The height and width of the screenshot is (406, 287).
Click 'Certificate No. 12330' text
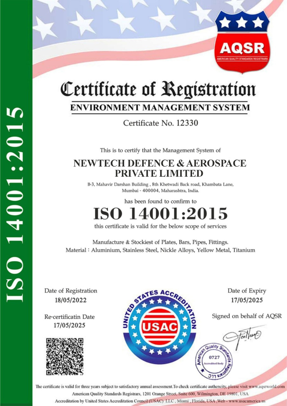pyautogui.click(x=160, y=123)
